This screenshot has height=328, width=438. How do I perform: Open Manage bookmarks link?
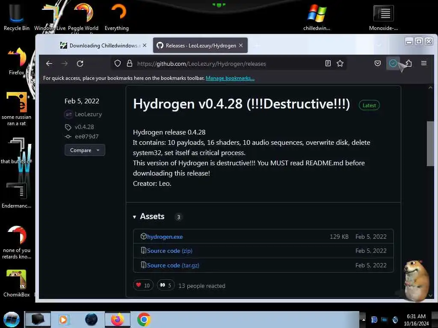pyautogui.click(x=230, y=78)
